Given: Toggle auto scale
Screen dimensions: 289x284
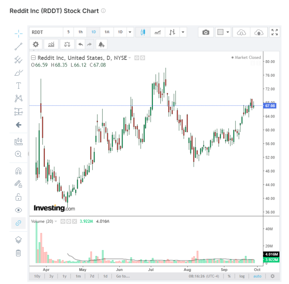Looking at the screenshot, I should [x=257, y=276].
